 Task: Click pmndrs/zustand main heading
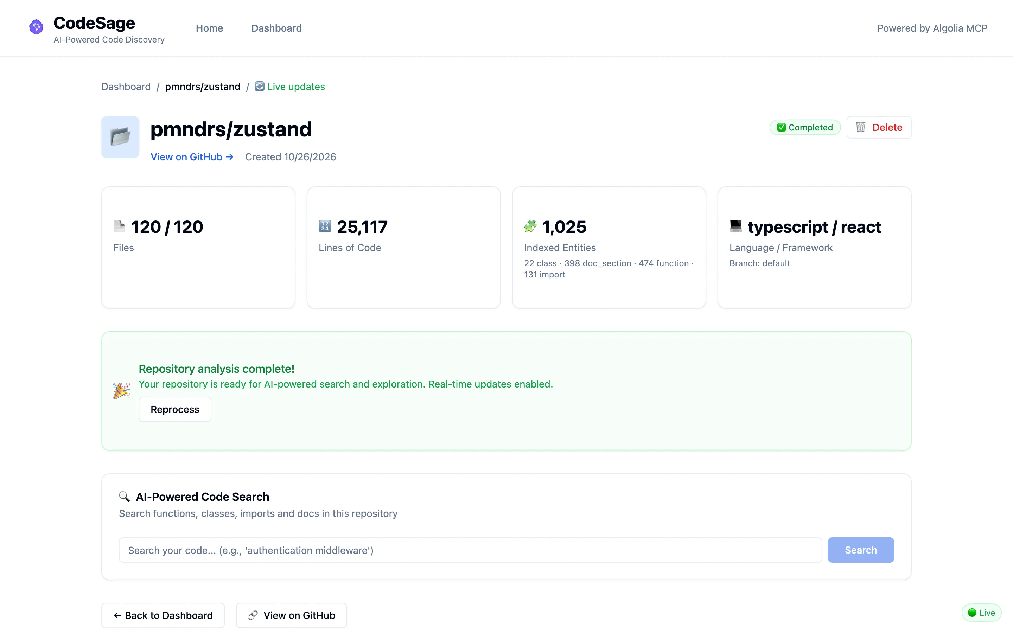click(x=231, y=129)
